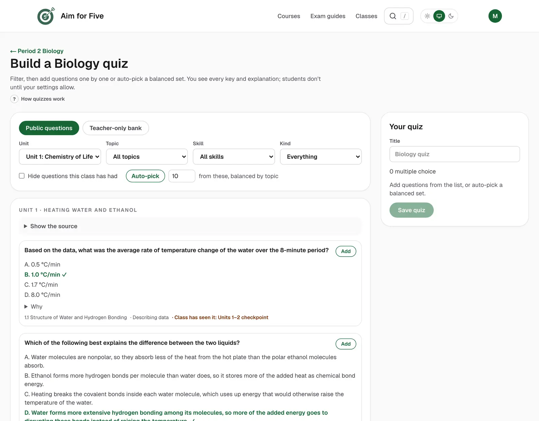This screenshot has height=421, width=539.
Task: Open Exam guides in the navigation
Action: pos(328,16)
